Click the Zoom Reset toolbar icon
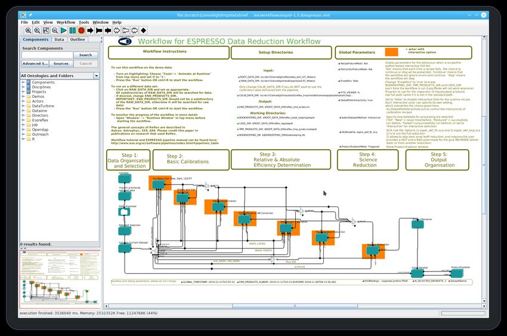Viewport: 507px width, 336px height. click(37, 30)
